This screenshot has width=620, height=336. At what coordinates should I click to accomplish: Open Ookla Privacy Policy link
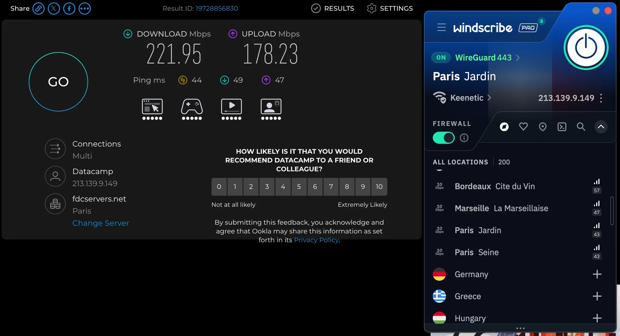pyautogui.click(x=316, y=240)
